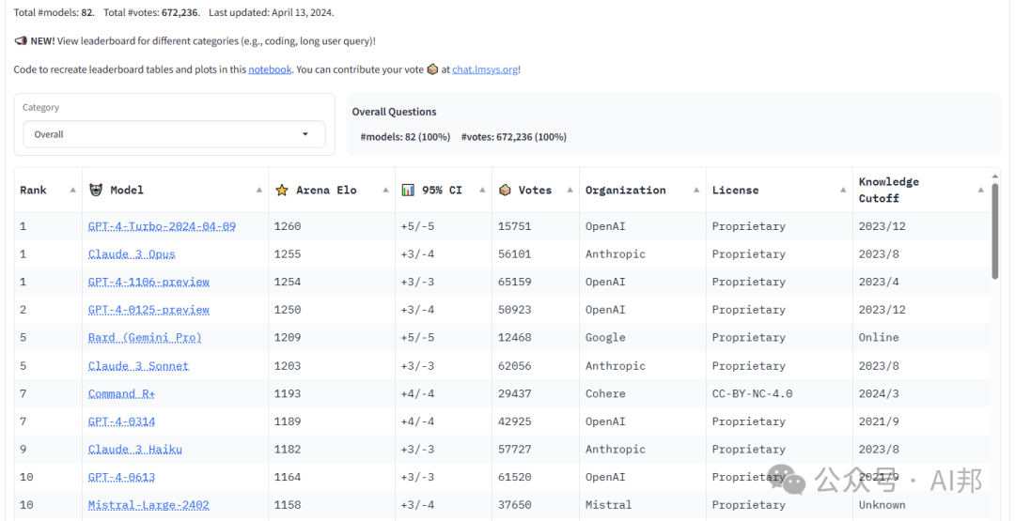Screen dimensions: 1015x521
Task: Sort by Arena Elo arrow icon
Action: (385, 191)
